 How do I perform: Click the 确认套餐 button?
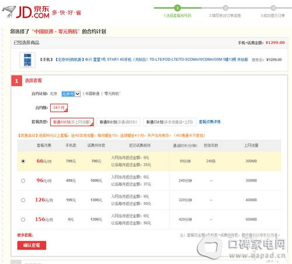pyautogui.click(x=32, y=245)
